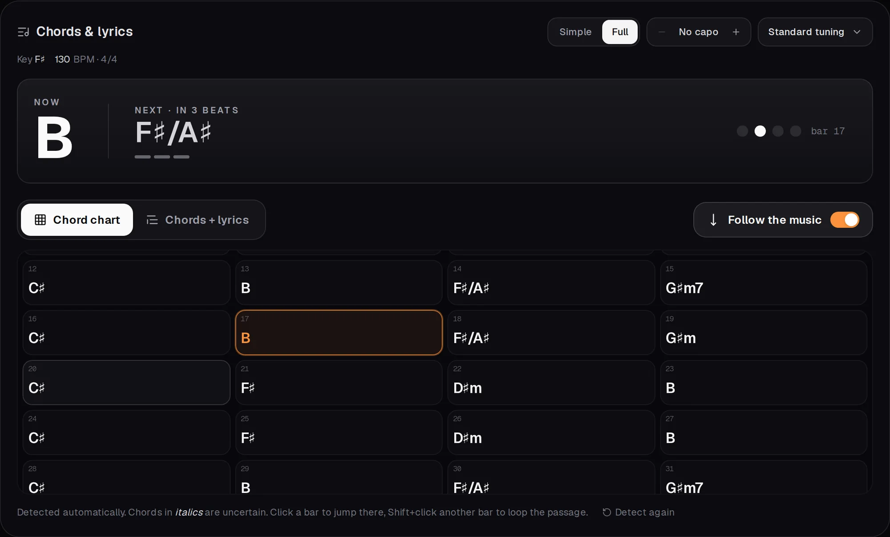Jump to bar 12 with C♯
The image size is (890, 537).
pyautogui.click(x=126, y=283)
